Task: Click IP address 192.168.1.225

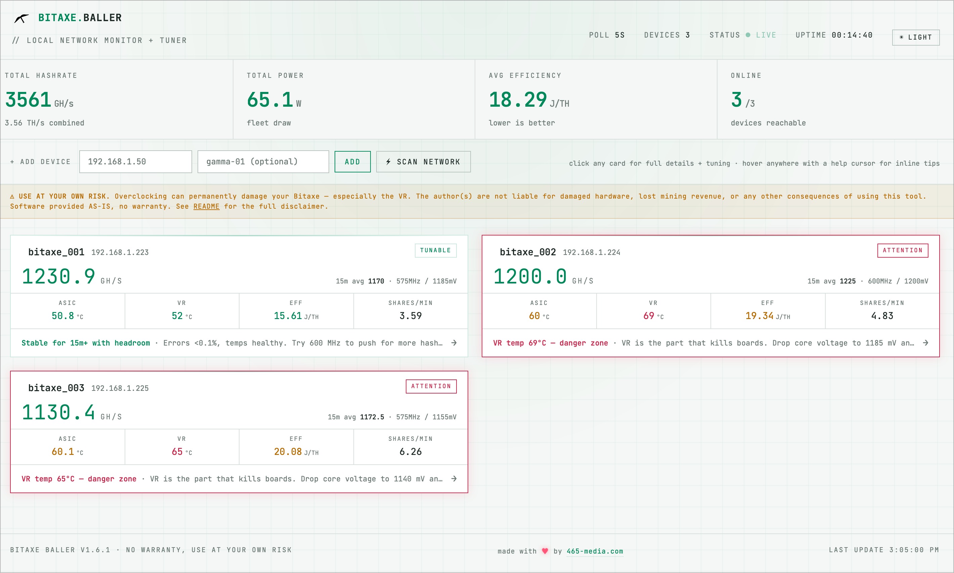Action: point(120,388)
